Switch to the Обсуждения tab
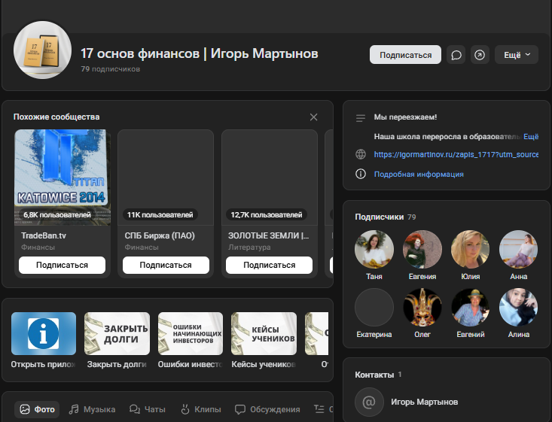Screen dimensions: 552x422 pyautogui.click(x=267, y=409)
